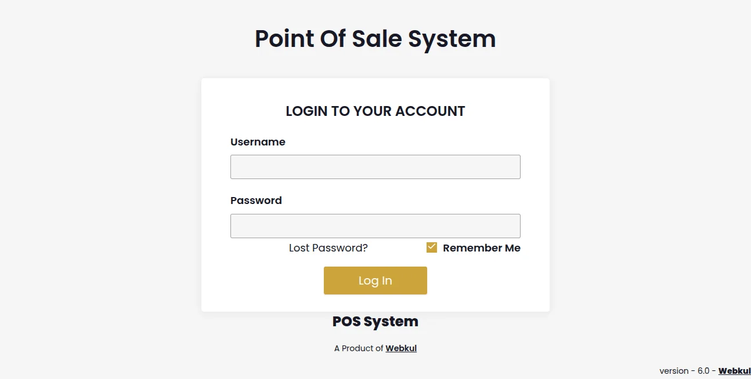Screen dimensions: 751x379
Task: Click the Password label text
Action: (256, 200)
